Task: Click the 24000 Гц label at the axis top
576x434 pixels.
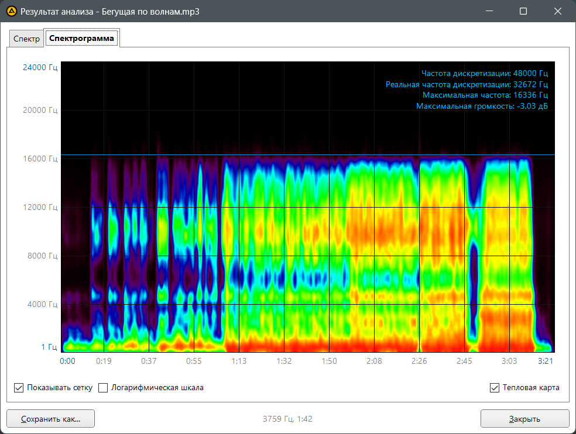Action: 40,67
